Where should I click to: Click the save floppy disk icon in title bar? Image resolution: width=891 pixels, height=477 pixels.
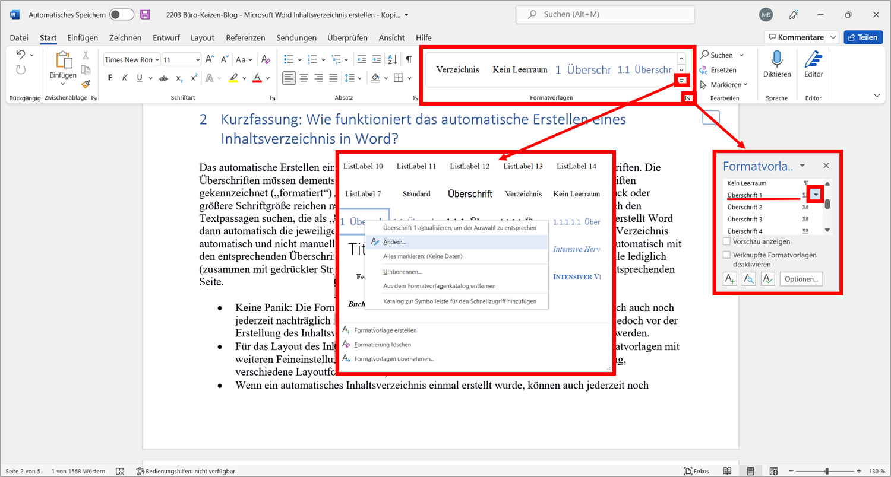[x=145, y=14]
